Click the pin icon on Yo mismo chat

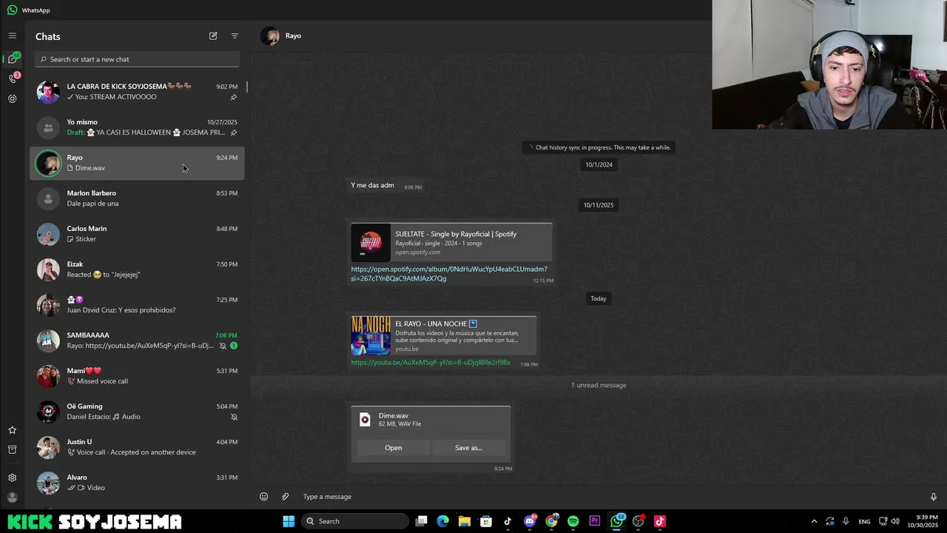tap(234, 133)
